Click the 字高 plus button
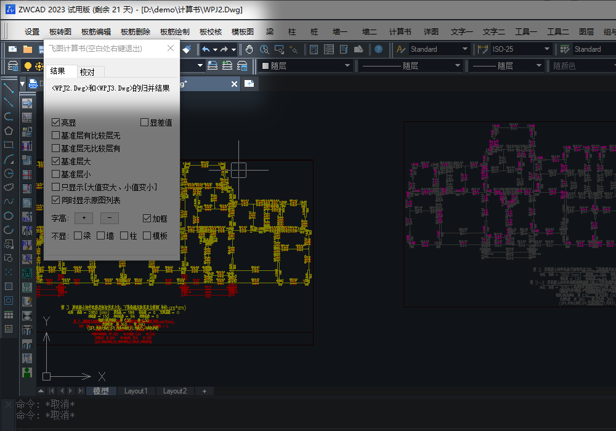The width and height of the screenshot is (616, 431). tap(84, 218)
